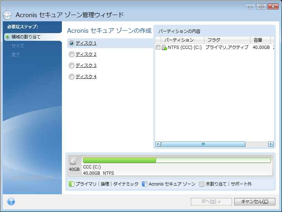Viewport: 282px width, 212px height.
Task: Open the ディスク 2 link
Action: (x=86, y=54)
